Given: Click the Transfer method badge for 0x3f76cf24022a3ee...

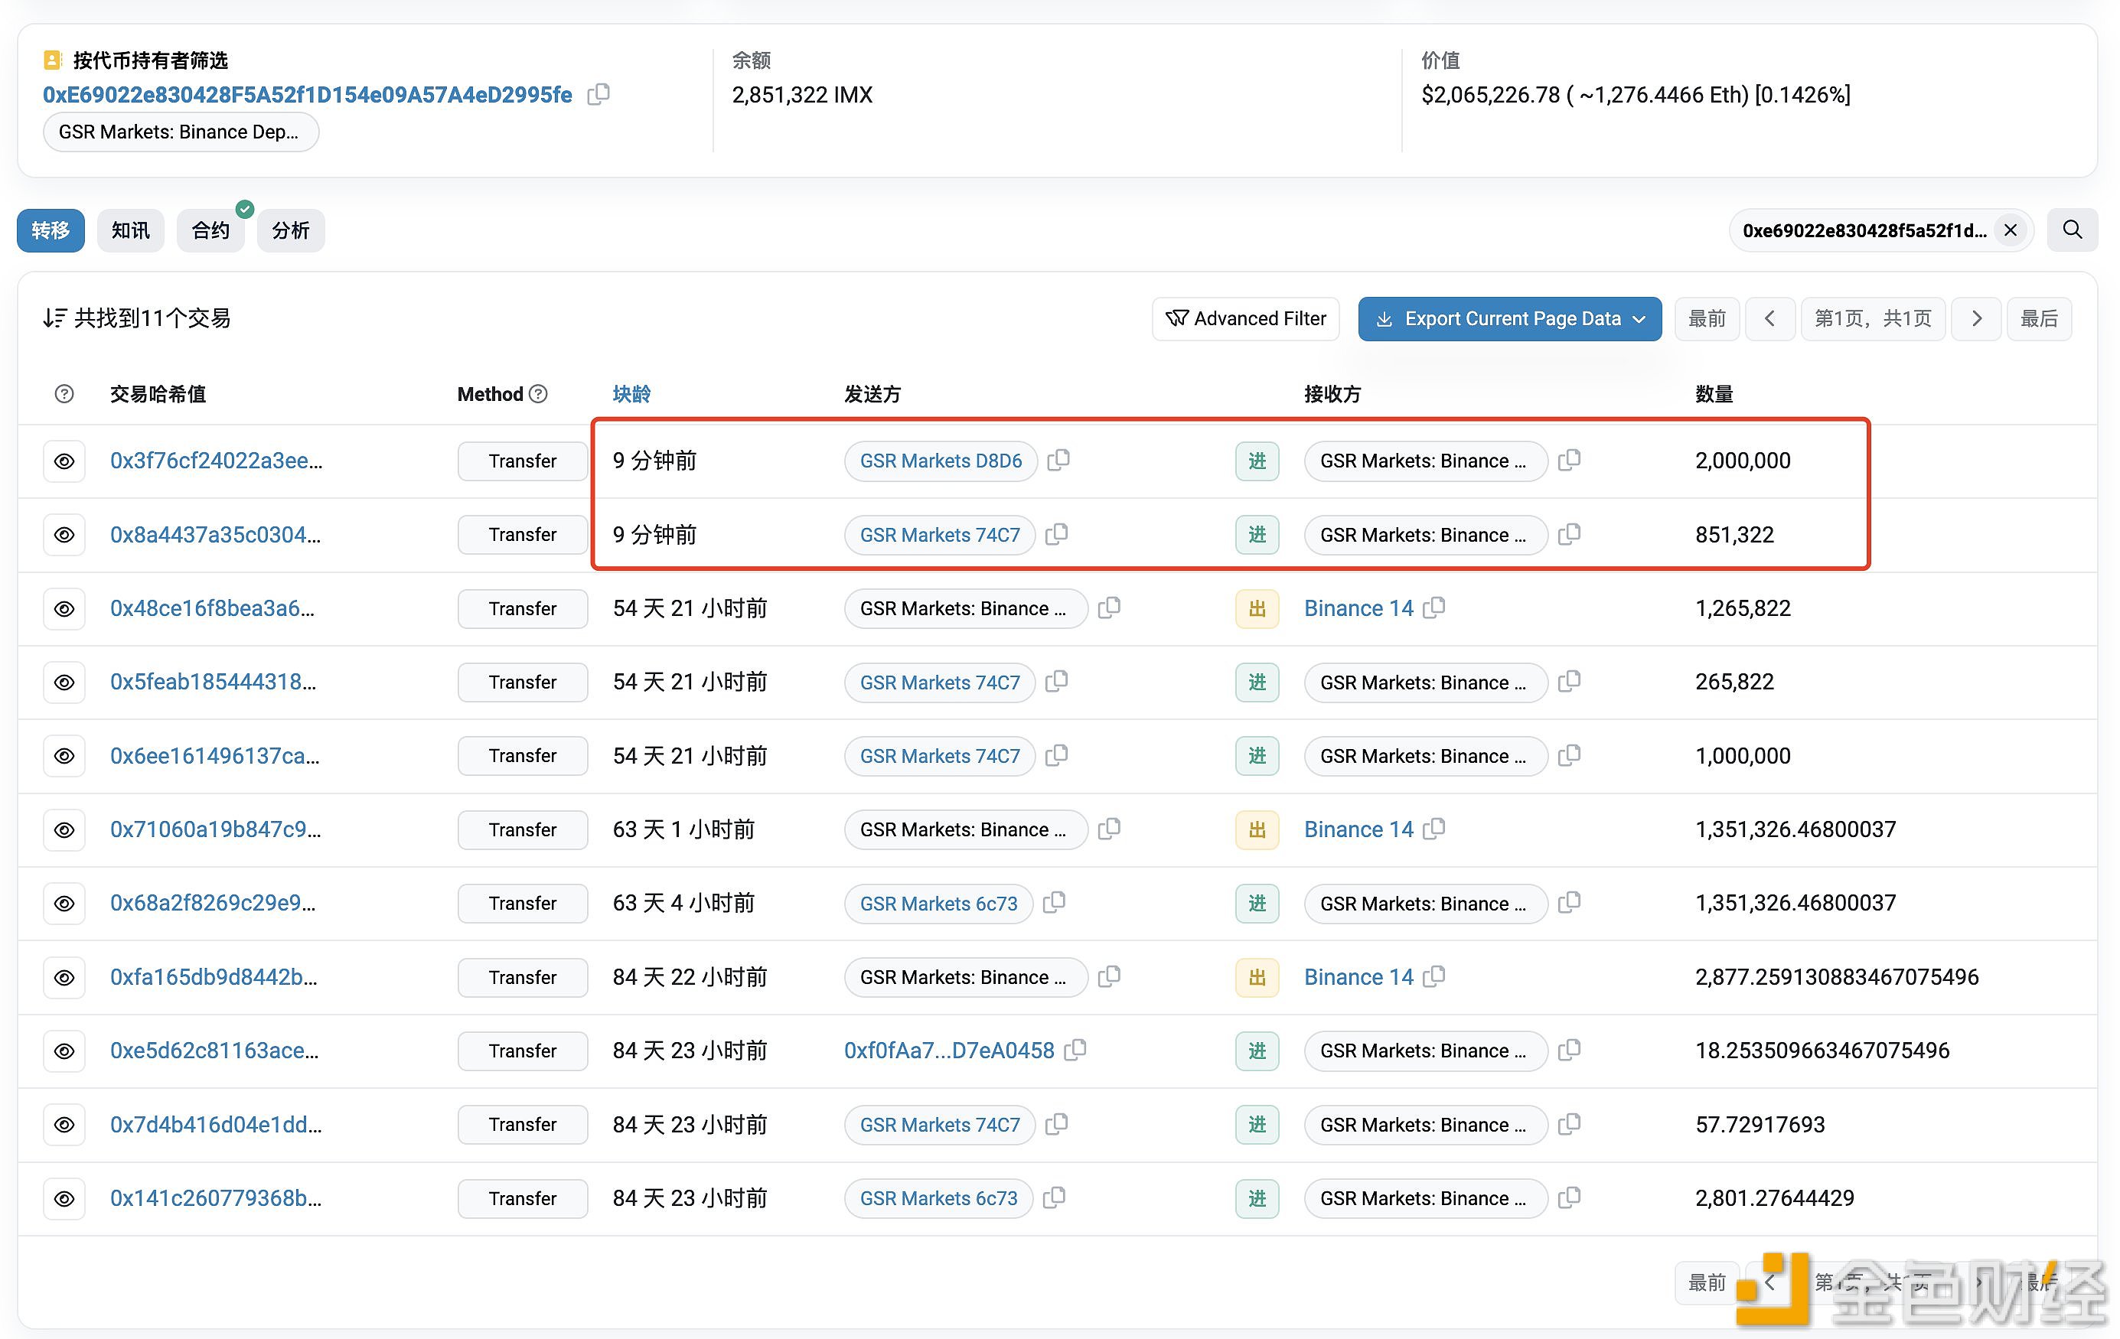Looking at the screenshot, I should [x=522, y=461].
